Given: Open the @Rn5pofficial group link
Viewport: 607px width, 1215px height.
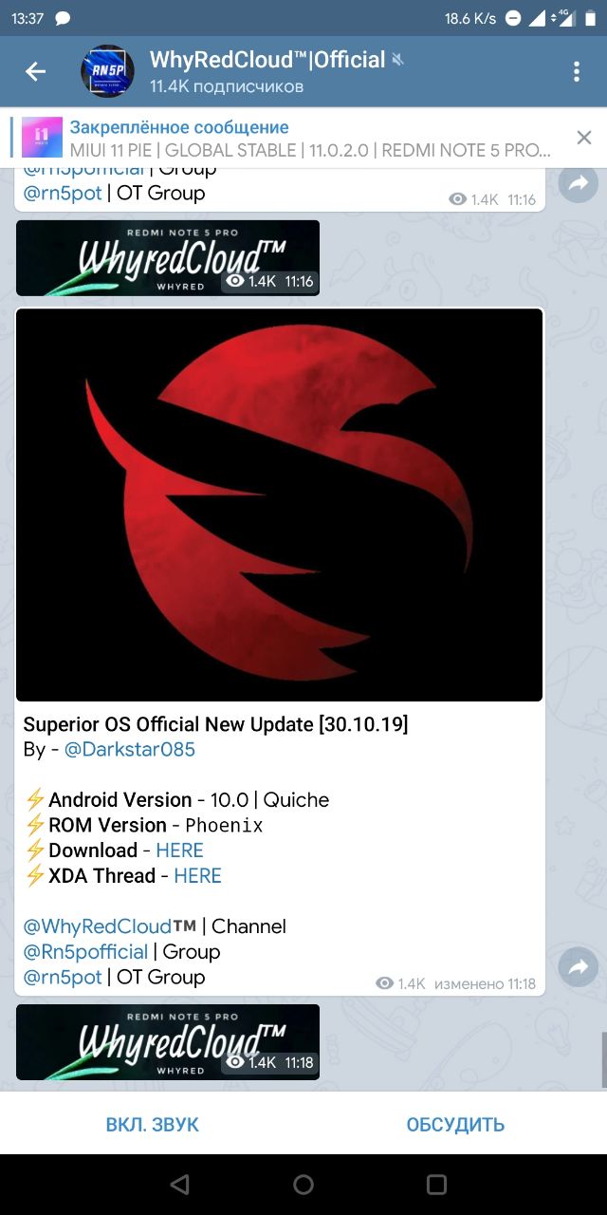Looking at the screenshot, I should (85, 952).
